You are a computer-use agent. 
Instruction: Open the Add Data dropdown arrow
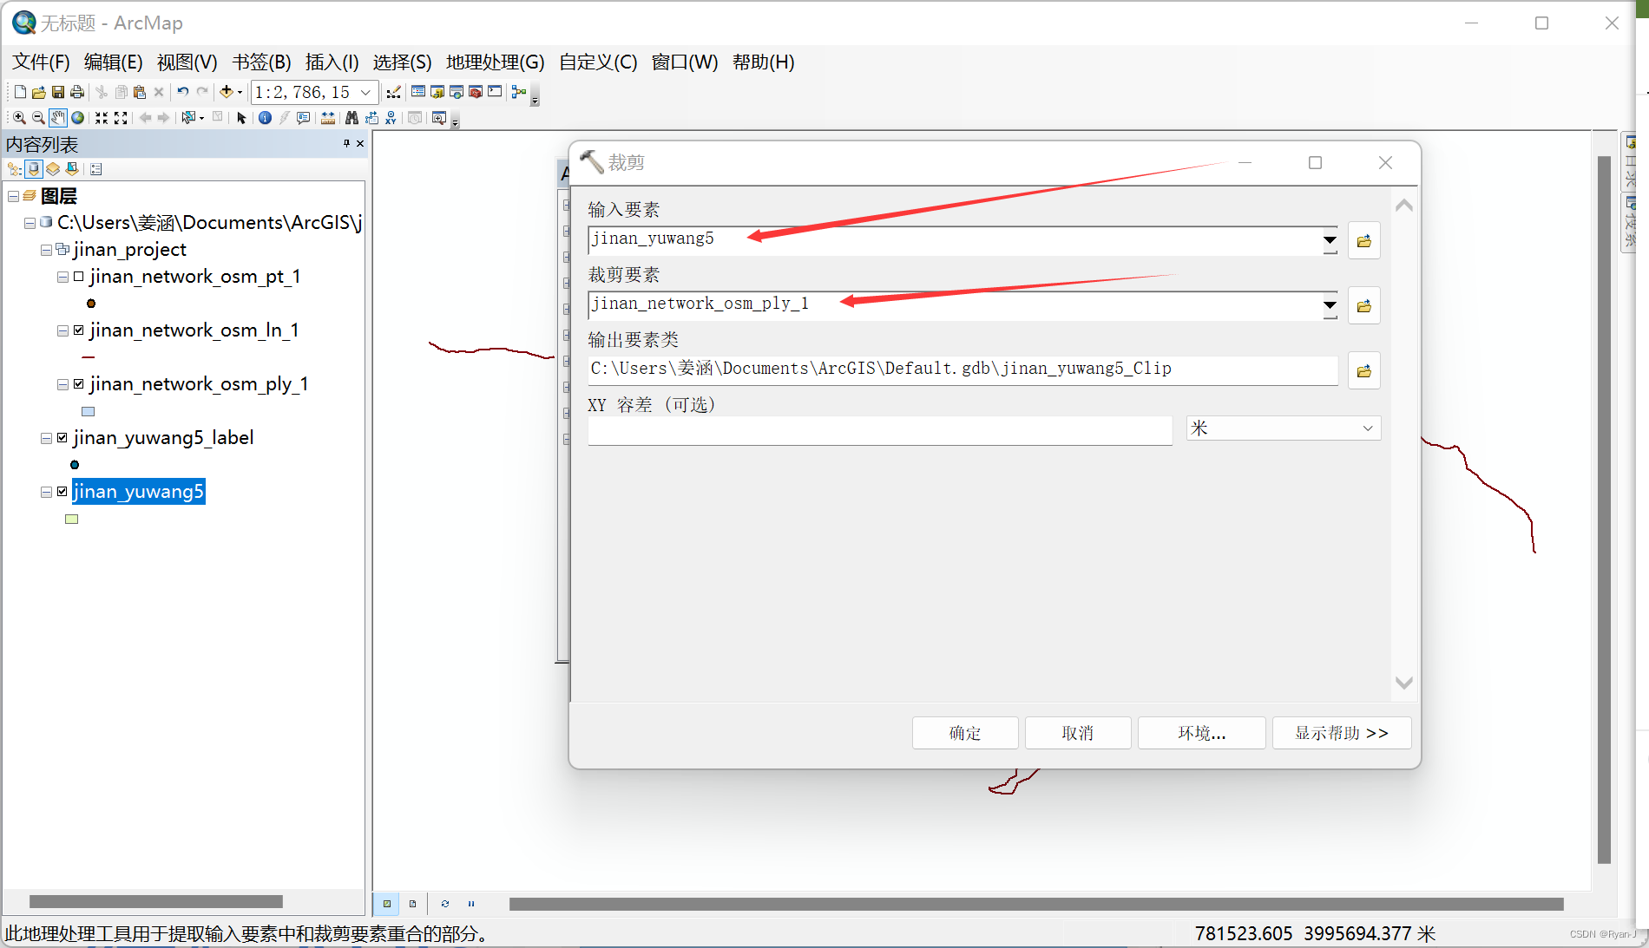pyautogui.click(x=240, y=93)
